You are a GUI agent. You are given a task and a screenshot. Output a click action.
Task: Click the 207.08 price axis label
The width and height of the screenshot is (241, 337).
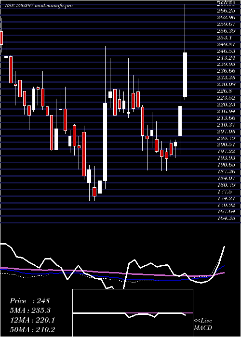click(227, 131)
